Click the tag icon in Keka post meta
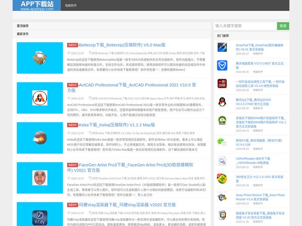The width and height of the screenshot is (302, 226). (90, 133)
